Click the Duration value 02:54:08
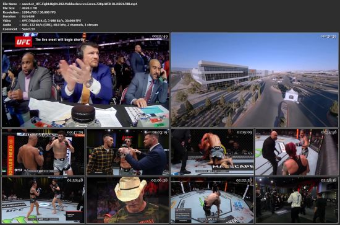Screen dimensions: 340x225 point(28,16)
